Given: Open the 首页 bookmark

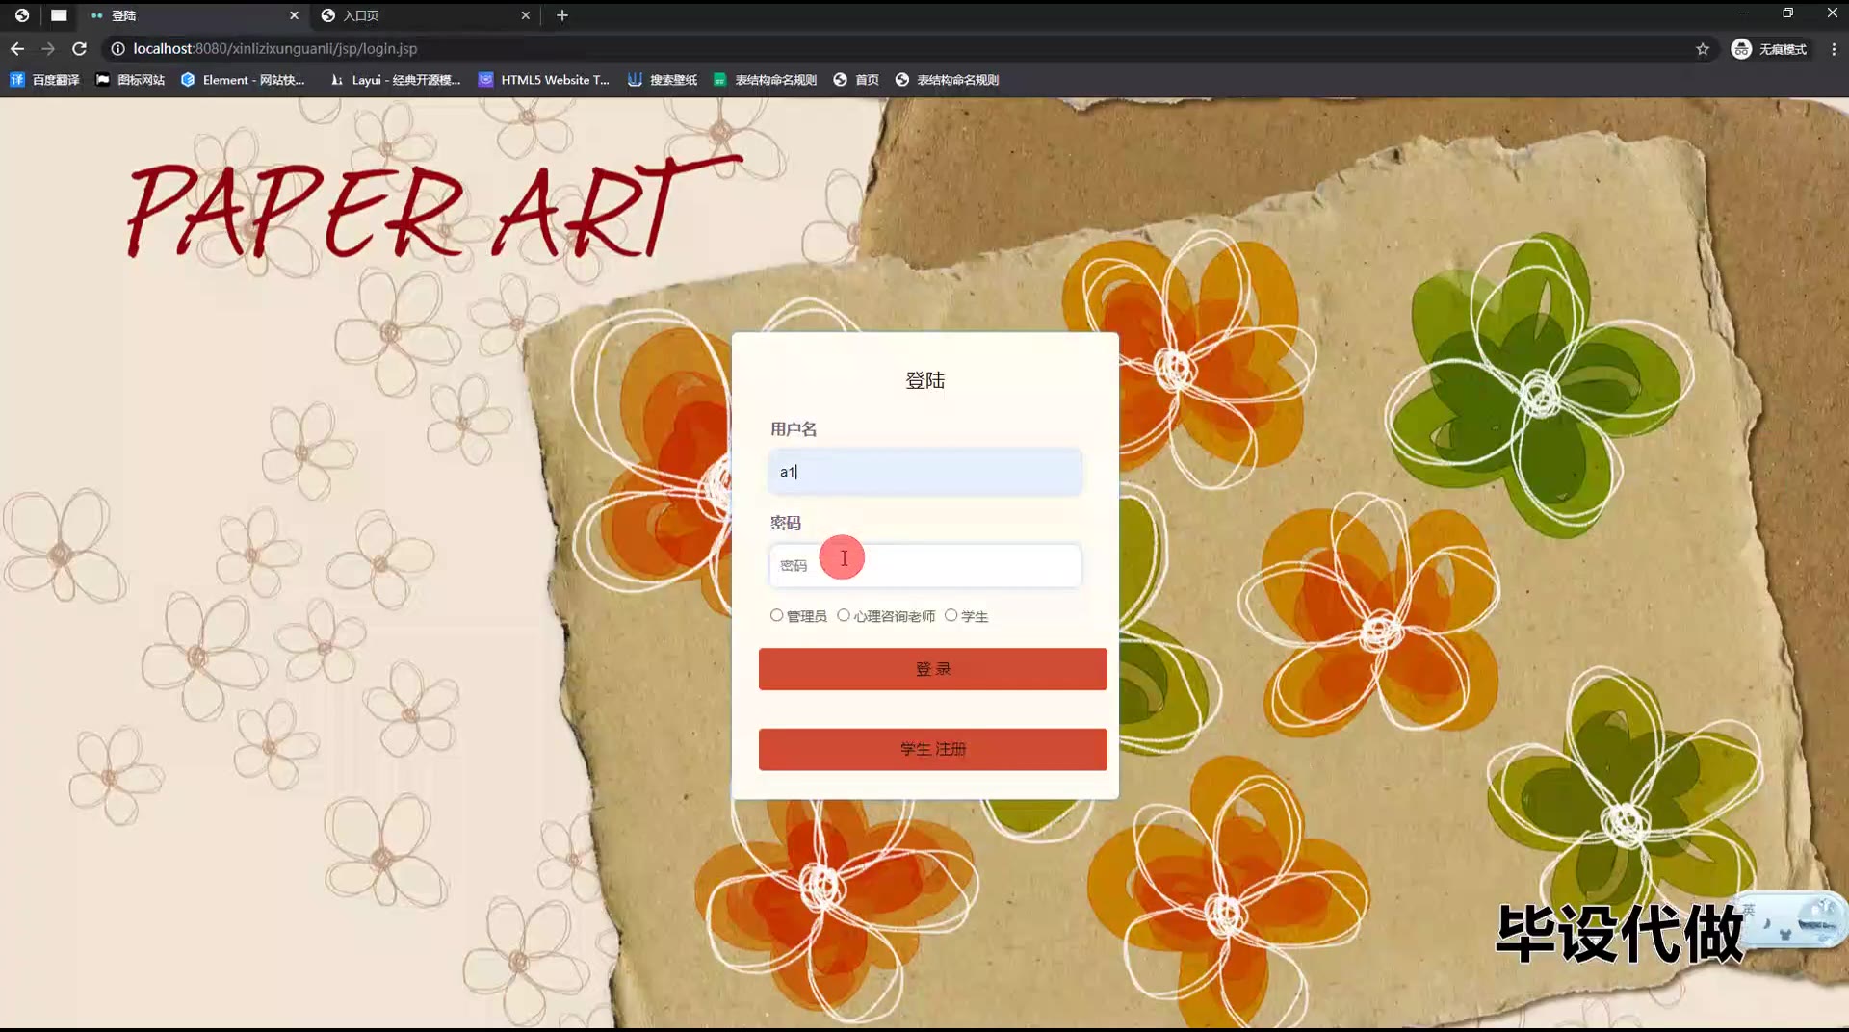Looking at the screenshot, I should 856,80.
